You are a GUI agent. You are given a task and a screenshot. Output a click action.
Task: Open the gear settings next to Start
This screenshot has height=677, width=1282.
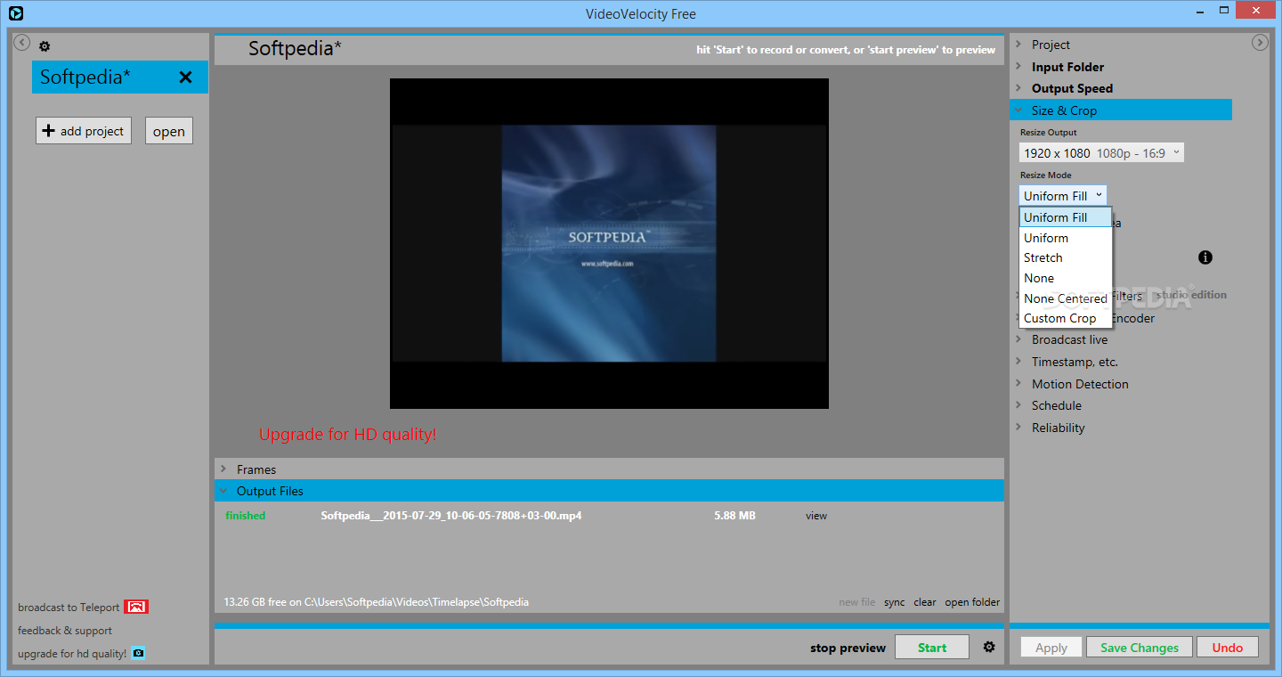989,648
